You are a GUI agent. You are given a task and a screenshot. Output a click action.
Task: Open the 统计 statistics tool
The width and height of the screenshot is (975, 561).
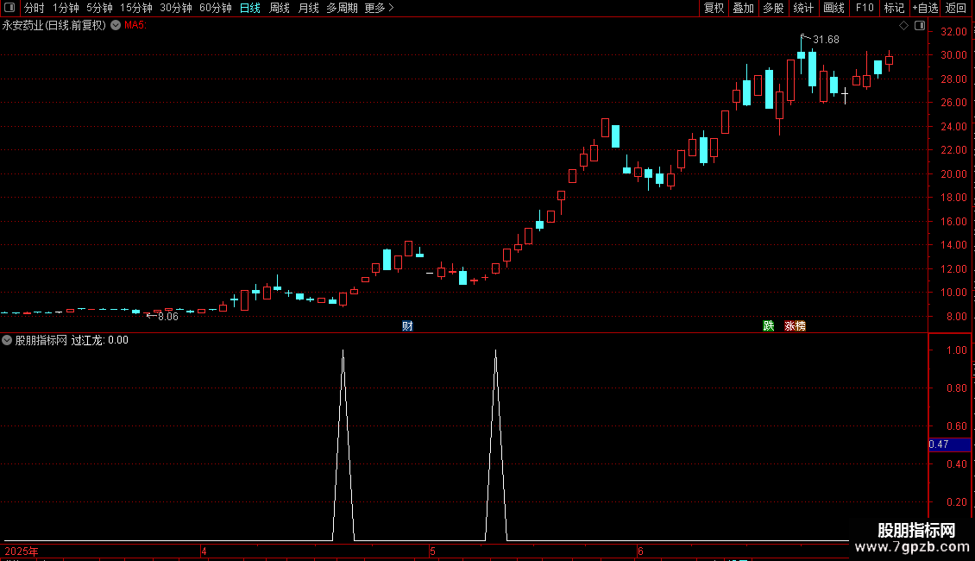tap(803, 8)
